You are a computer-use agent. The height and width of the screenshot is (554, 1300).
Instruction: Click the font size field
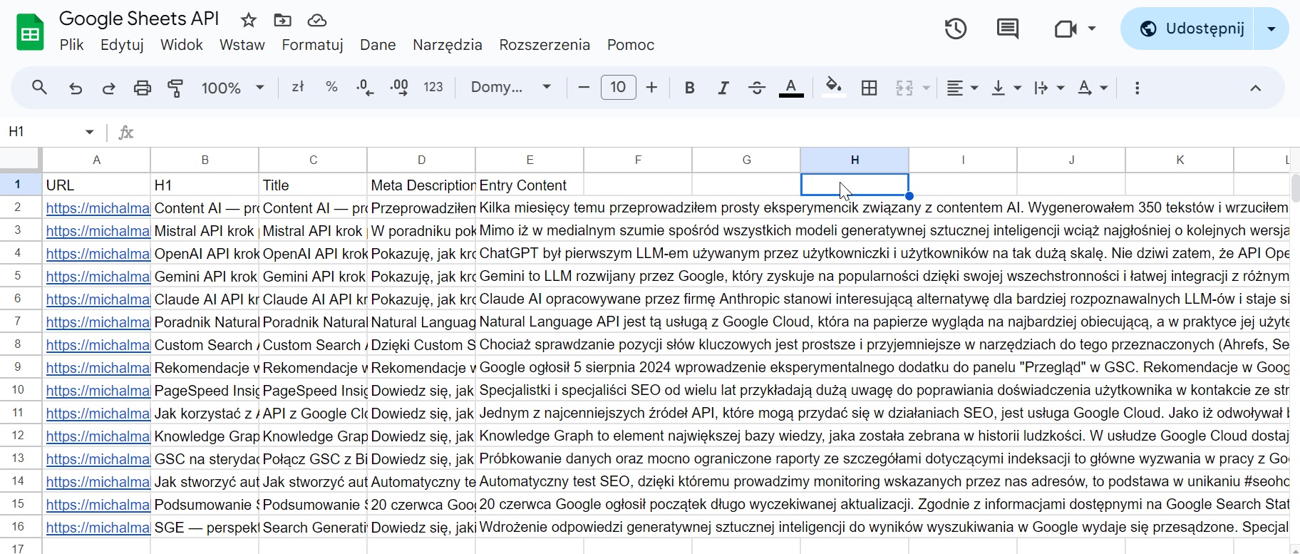point(618,87)
